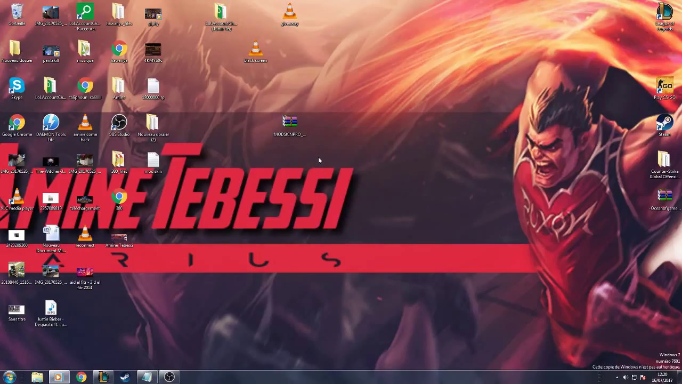Launch Play CS:GO shortcut
The height and width of the screenshot is (384, 682).
664,89
